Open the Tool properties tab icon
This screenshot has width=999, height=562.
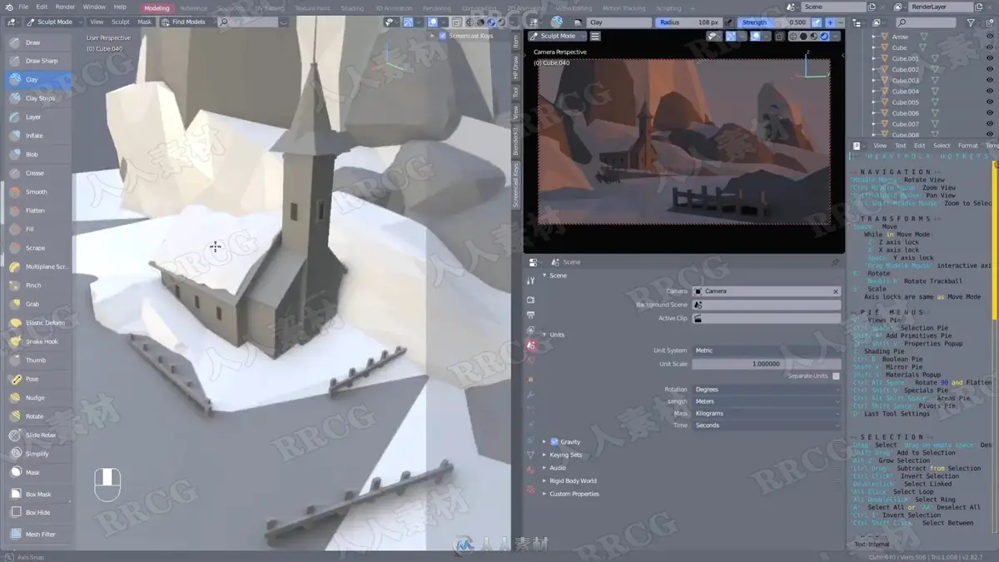click(530, 281)
